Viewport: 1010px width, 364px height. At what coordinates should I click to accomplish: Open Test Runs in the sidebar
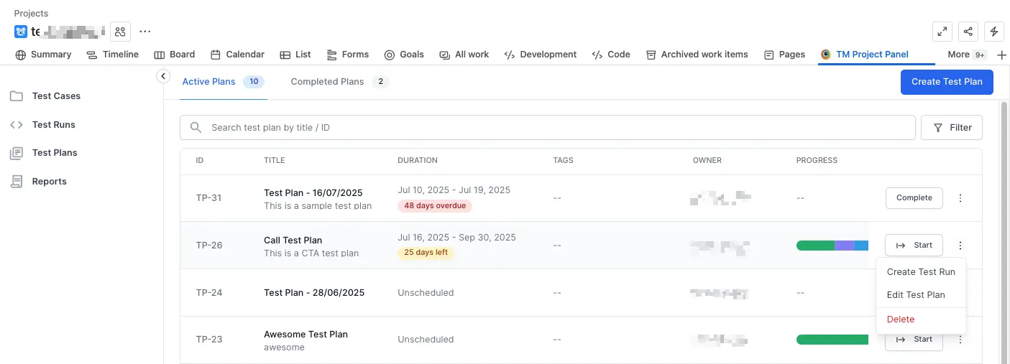pyautogui.click(x=53, y=125)
